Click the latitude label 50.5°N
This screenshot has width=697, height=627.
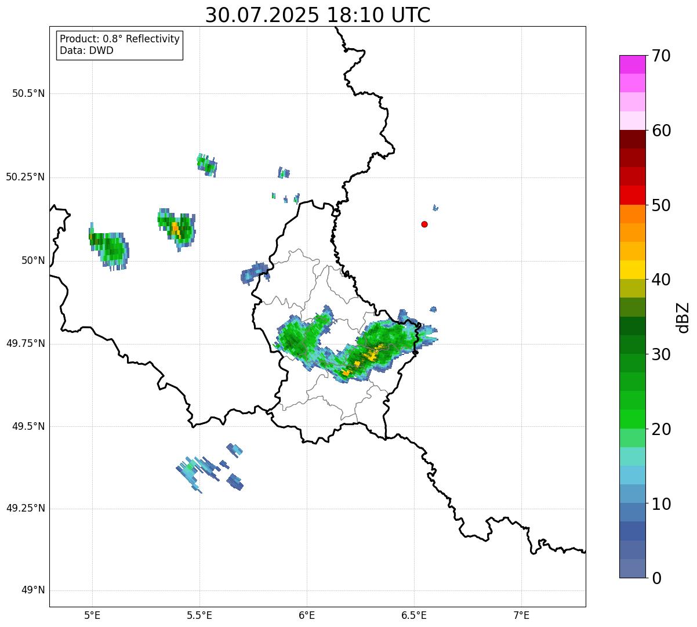click(x=28, y=93)
